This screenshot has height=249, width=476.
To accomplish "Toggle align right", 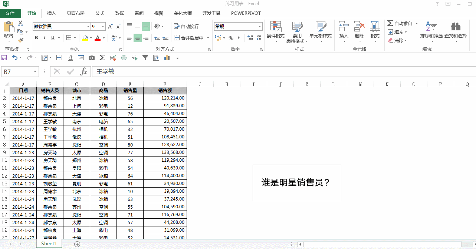I will (146, 38).
